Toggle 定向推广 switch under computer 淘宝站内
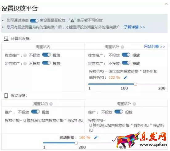Screen dimensions: 170x151 pyautogui.click(x=47, y=63)
